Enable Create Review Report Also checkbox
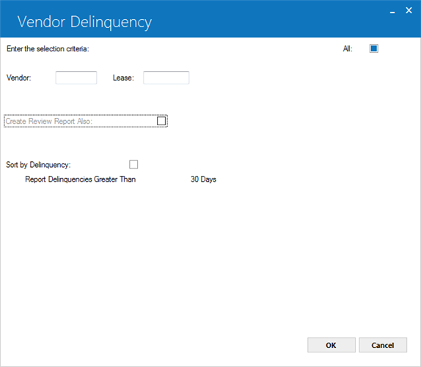421x367 pixels. point(161,121)
